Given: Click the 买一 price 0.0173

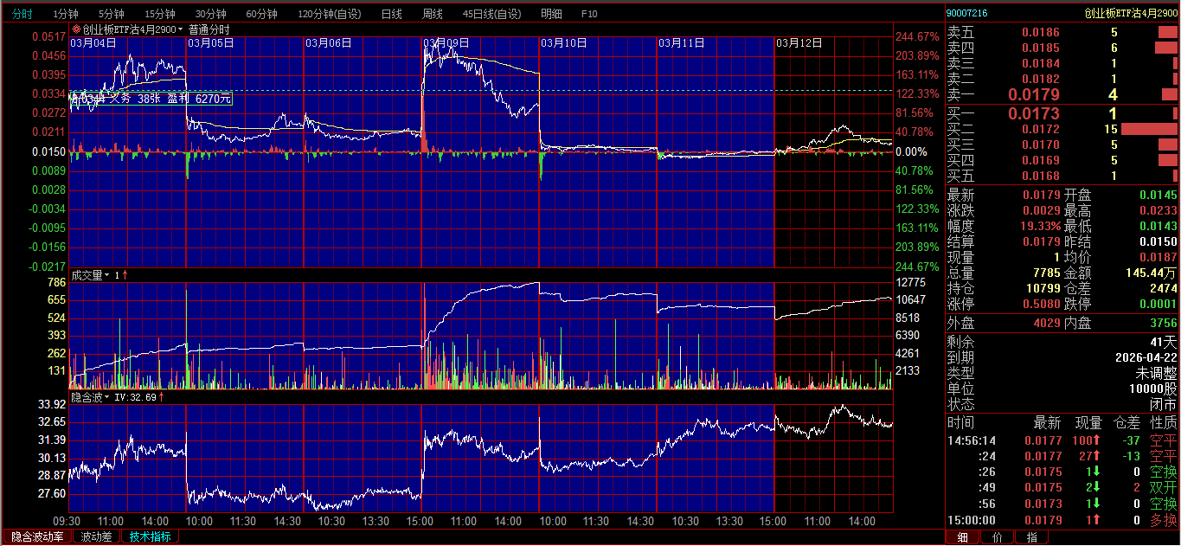Looking at the screenshot, I should point(1034,113).
